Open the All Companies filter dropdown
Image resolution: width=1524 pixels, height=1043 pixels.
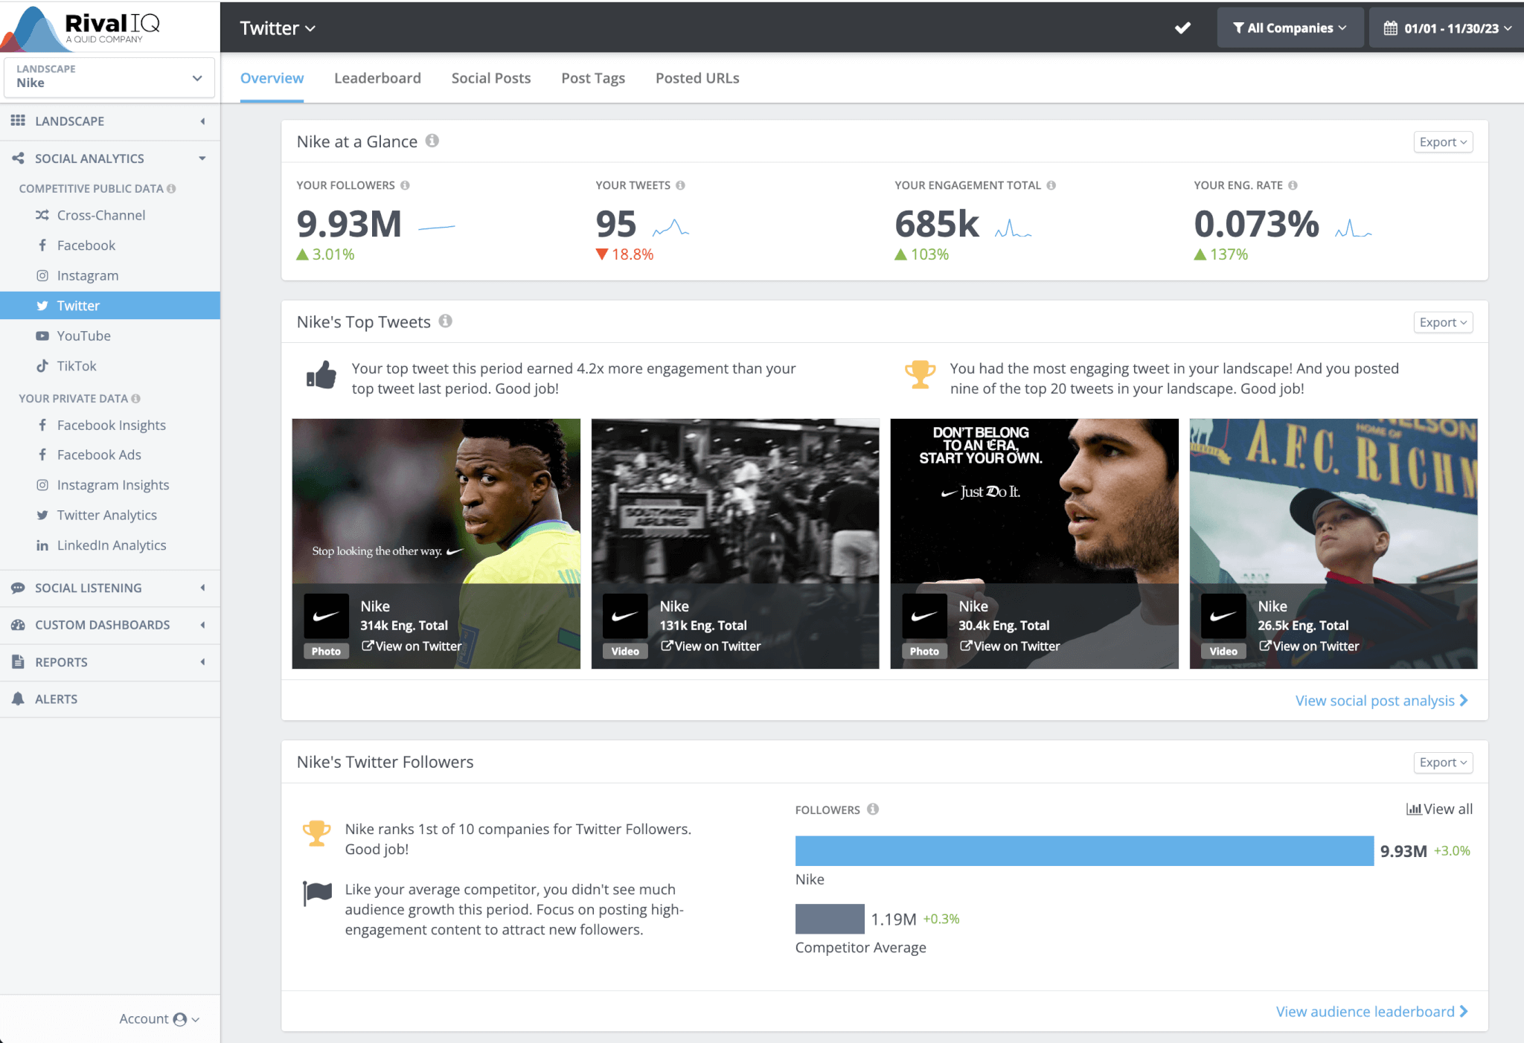pos(1290,28)
